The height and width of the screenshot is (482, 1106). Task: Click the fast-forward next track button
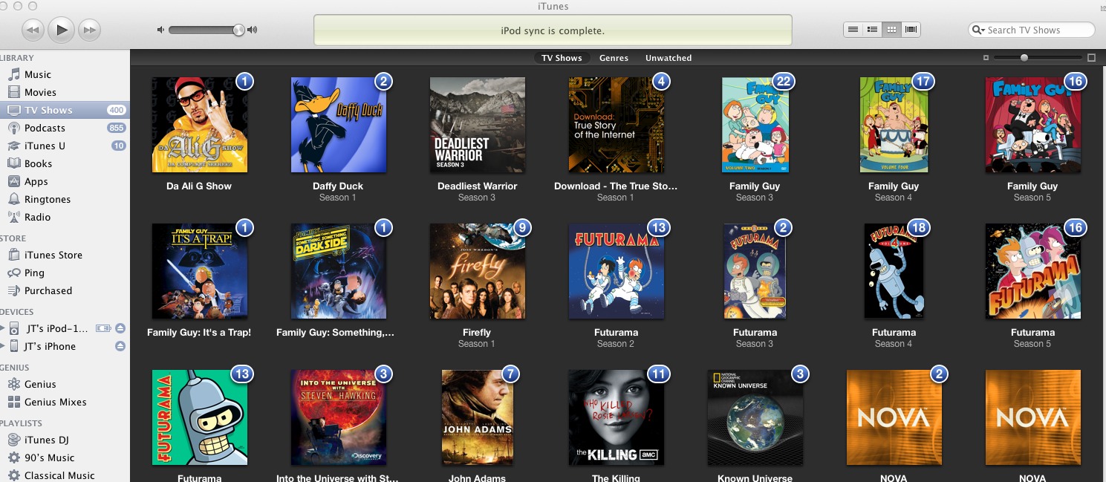[x=89, y=30]
